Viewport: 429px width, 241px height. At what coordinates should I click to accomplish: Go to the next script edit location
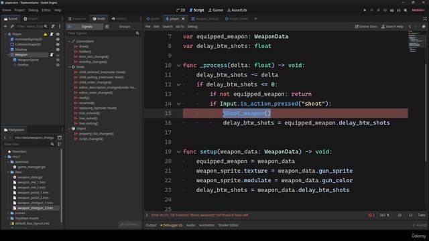click(x=416, y=27)
